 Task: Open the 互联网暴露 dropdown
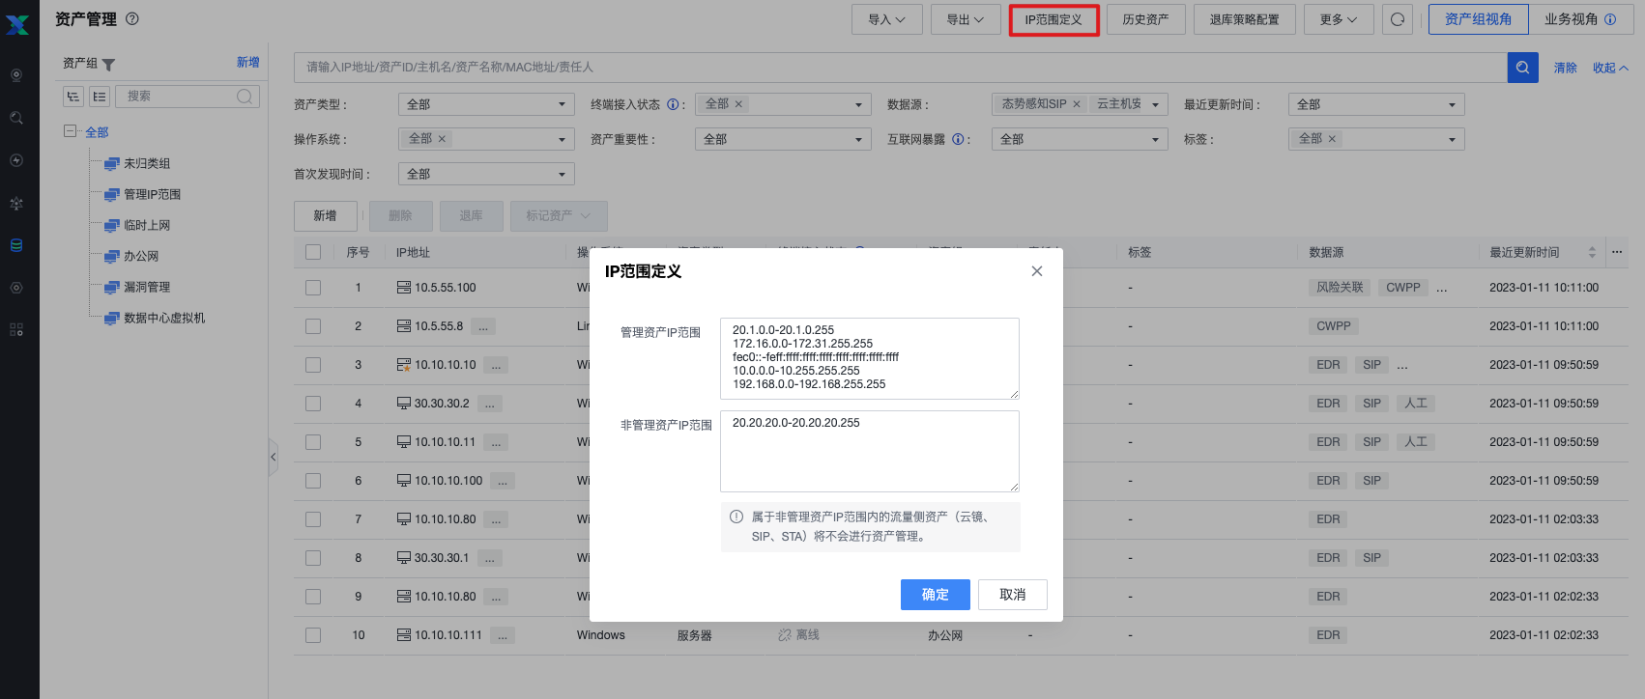[x=1080, y=139]
